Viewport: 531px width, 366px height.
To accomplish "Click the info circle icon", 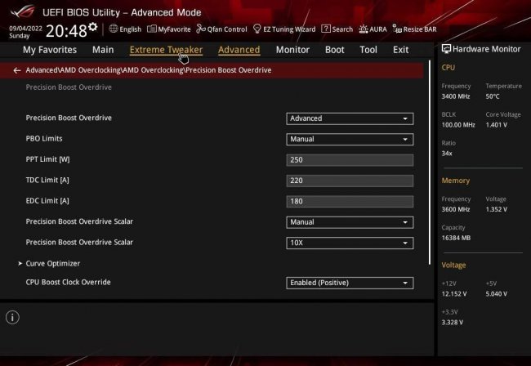I will click(12, 317).
